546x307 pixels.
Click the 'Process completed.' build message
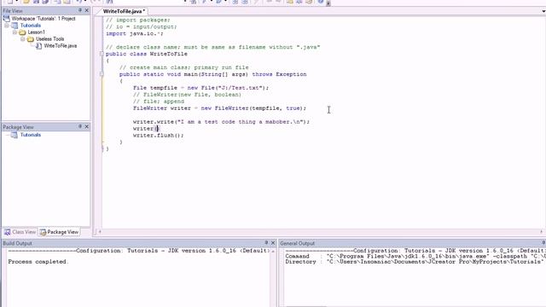point(38,262)
